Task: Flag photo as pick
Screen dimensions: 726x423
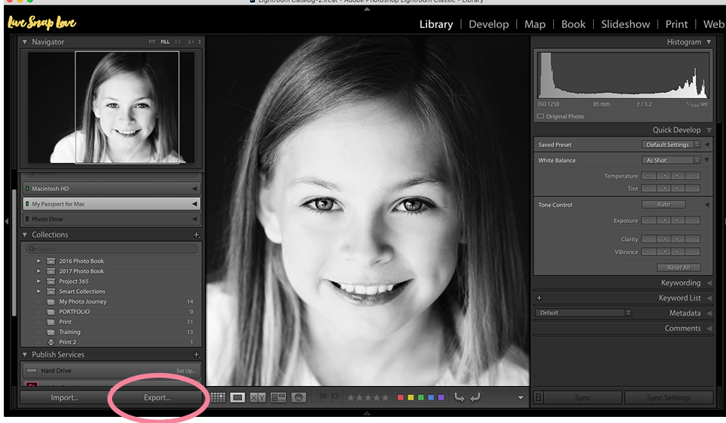Action: (323, 397)
